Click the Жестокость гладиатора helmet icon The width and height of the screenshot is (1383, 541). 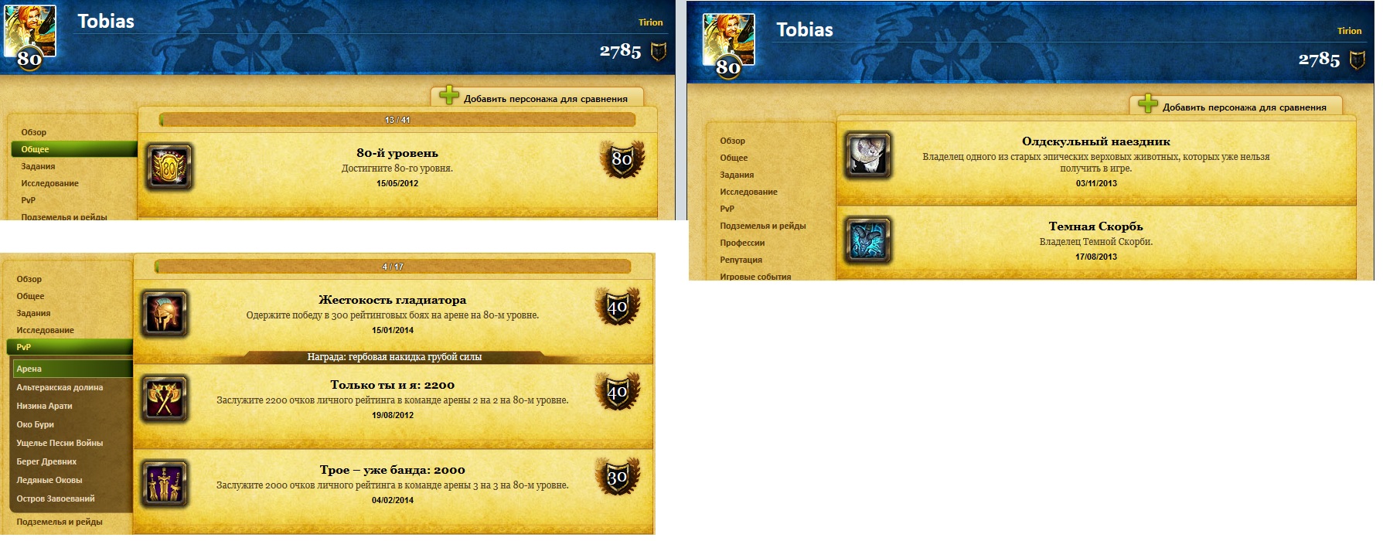click(x=164, y=313)
